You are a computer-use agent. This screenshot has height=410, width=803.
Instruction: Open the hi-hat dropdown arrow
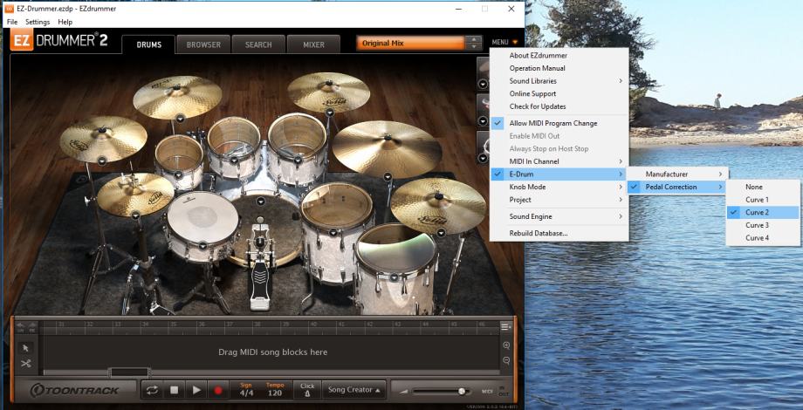click(135, 215)
